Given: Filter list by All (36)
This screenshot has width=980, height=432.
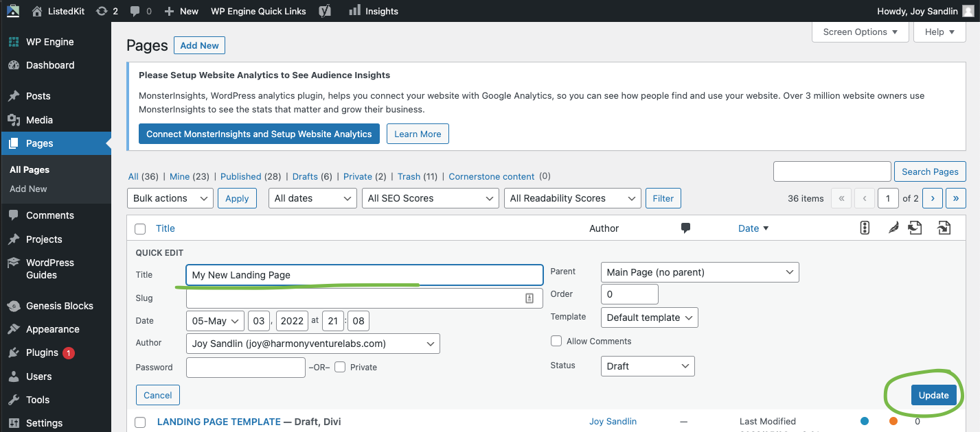Looking at the screenshot, I should tap(143, 176).
